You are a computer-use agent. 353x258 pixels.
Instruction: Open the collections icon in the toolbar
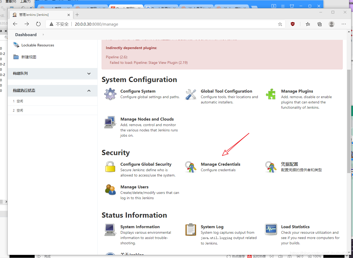(320, 24)
